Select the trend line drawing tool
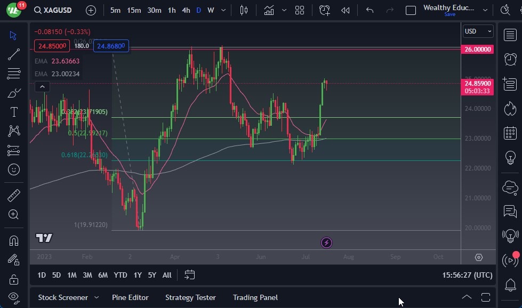 [x=14, y=54]
